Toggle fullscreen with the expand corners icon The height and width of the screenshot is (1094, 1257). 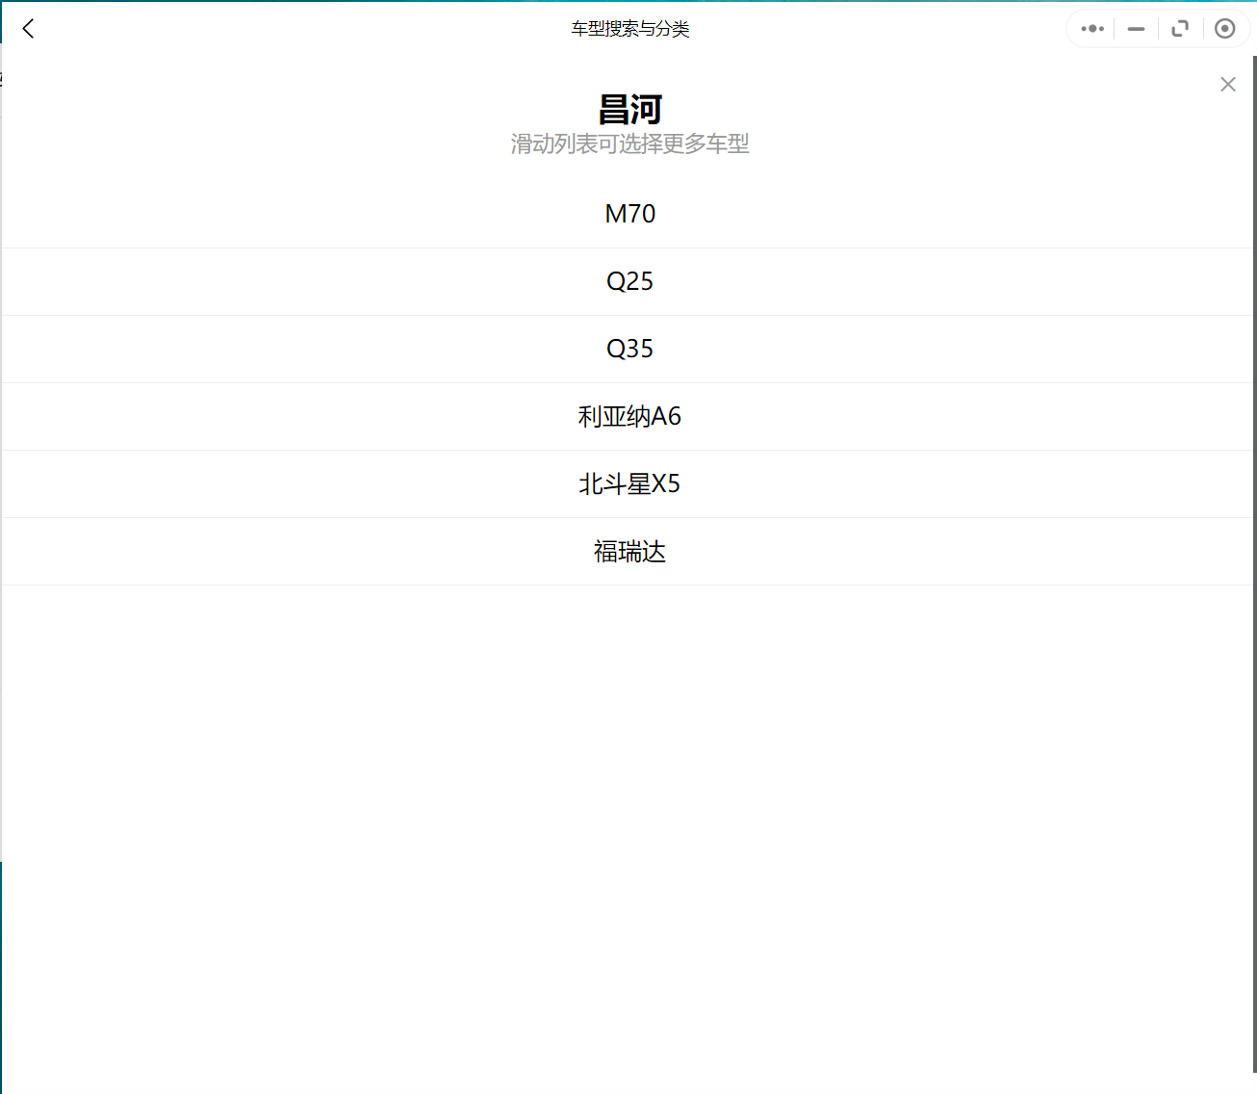pos(1180,29)
